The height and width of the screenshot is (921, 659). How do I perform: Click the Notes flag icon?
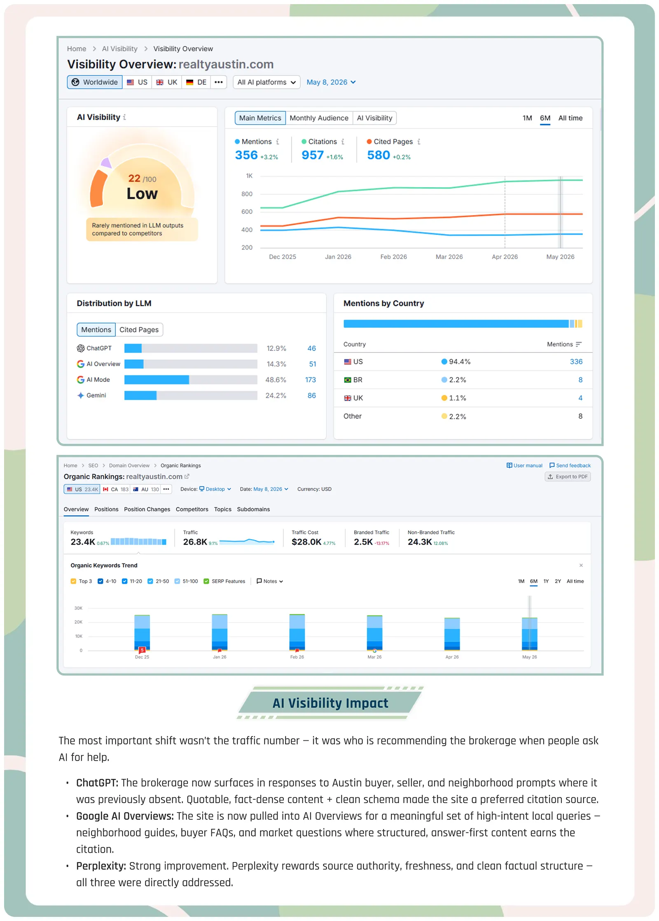click(259, 581)
